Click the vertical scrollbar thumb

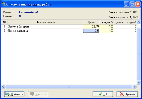pos(139,54)
